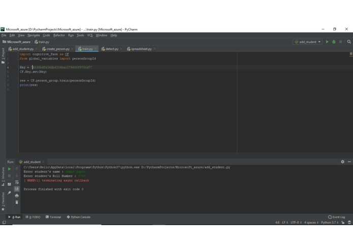
Task: Change UTF-8 file encoding
Action: point(296,223)
